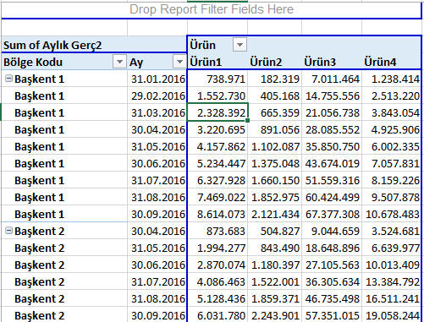Select cell with value 36.305.634

332,281
